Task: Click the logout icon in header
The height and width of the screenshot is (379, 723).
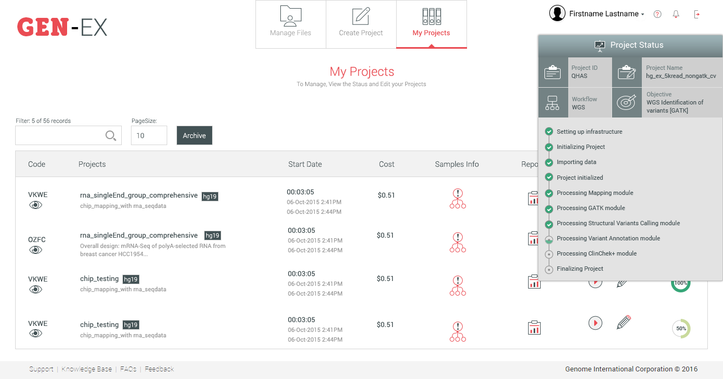Action: [697, 14]
